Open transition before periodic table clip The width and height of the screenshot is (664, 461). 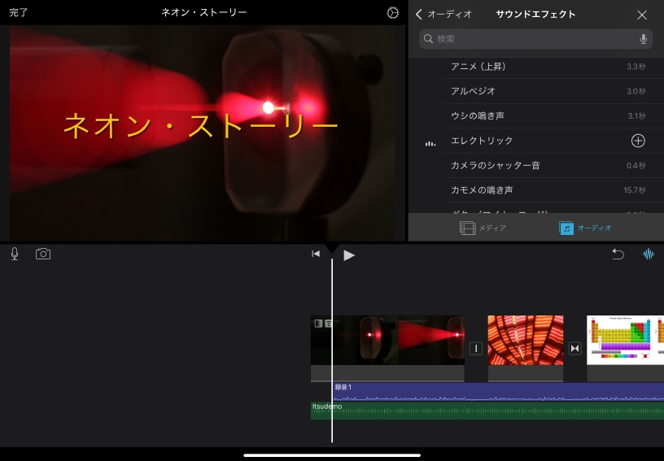pos(575,348)
